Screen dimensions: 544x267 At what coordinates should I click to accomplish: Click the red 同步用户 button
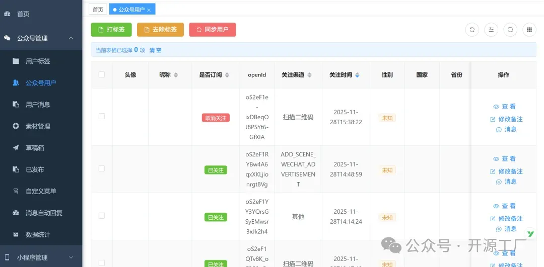(x=213, y=30)
